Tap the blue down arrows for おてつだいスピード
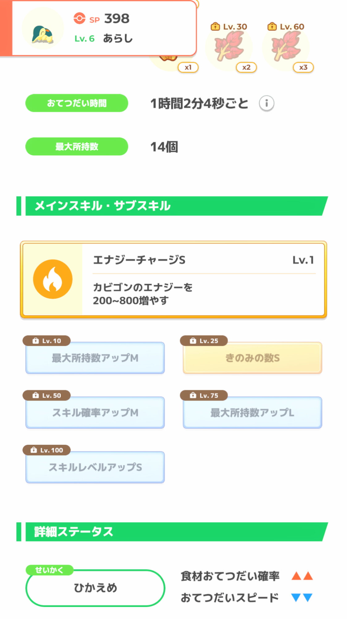Image resolution: width=347 pixels, height=619 pixels. (x=302, y=597)
